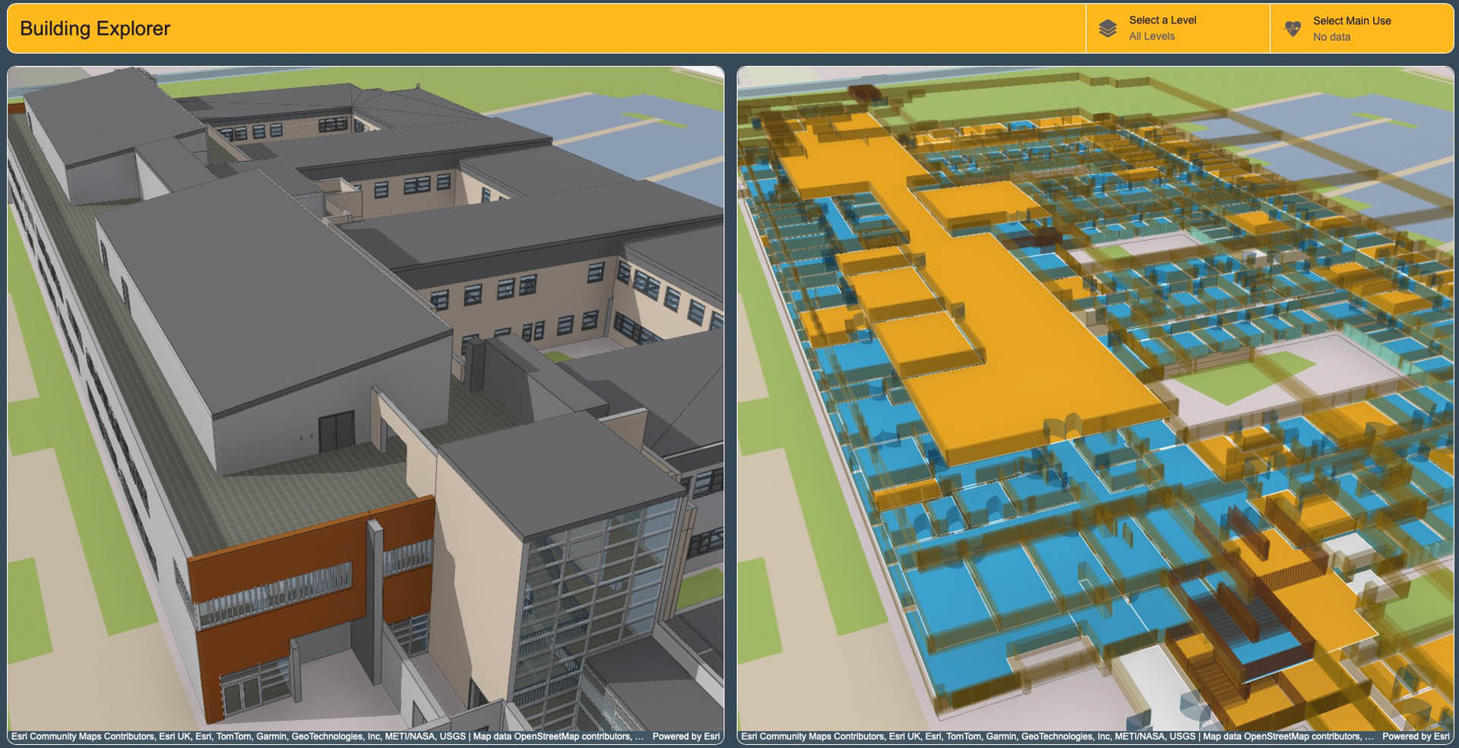The height and width of the screenshot is (748, 1459).
Task: Click the double door on rooftop terrace
Action: point(336,431)
